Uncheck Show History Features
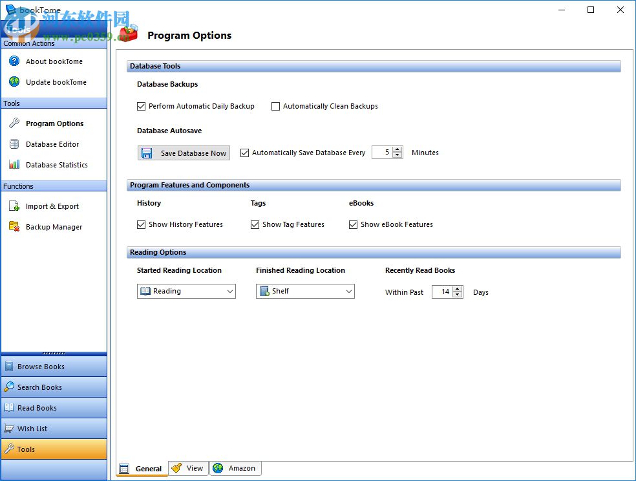Screen dimensions: 636x481 pos(141,225)
